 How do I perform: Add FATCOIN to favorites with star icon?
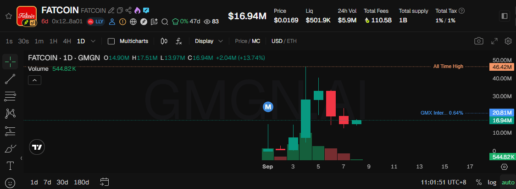9,16
